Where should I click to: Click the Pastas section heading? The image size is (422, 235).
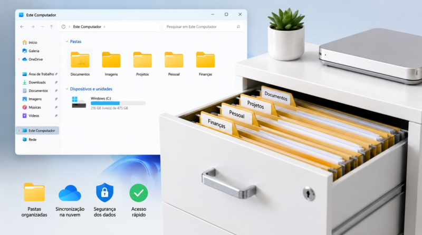coord(75,42)
